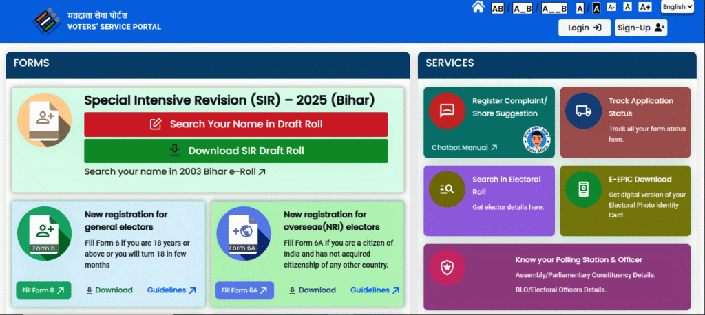The image size is (705, 315).
Task: Click the FORMS section header
Action: 32,63
